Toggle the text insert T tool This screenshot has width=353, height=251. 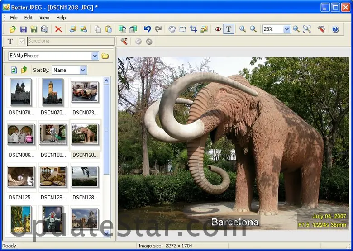point(229,29)
